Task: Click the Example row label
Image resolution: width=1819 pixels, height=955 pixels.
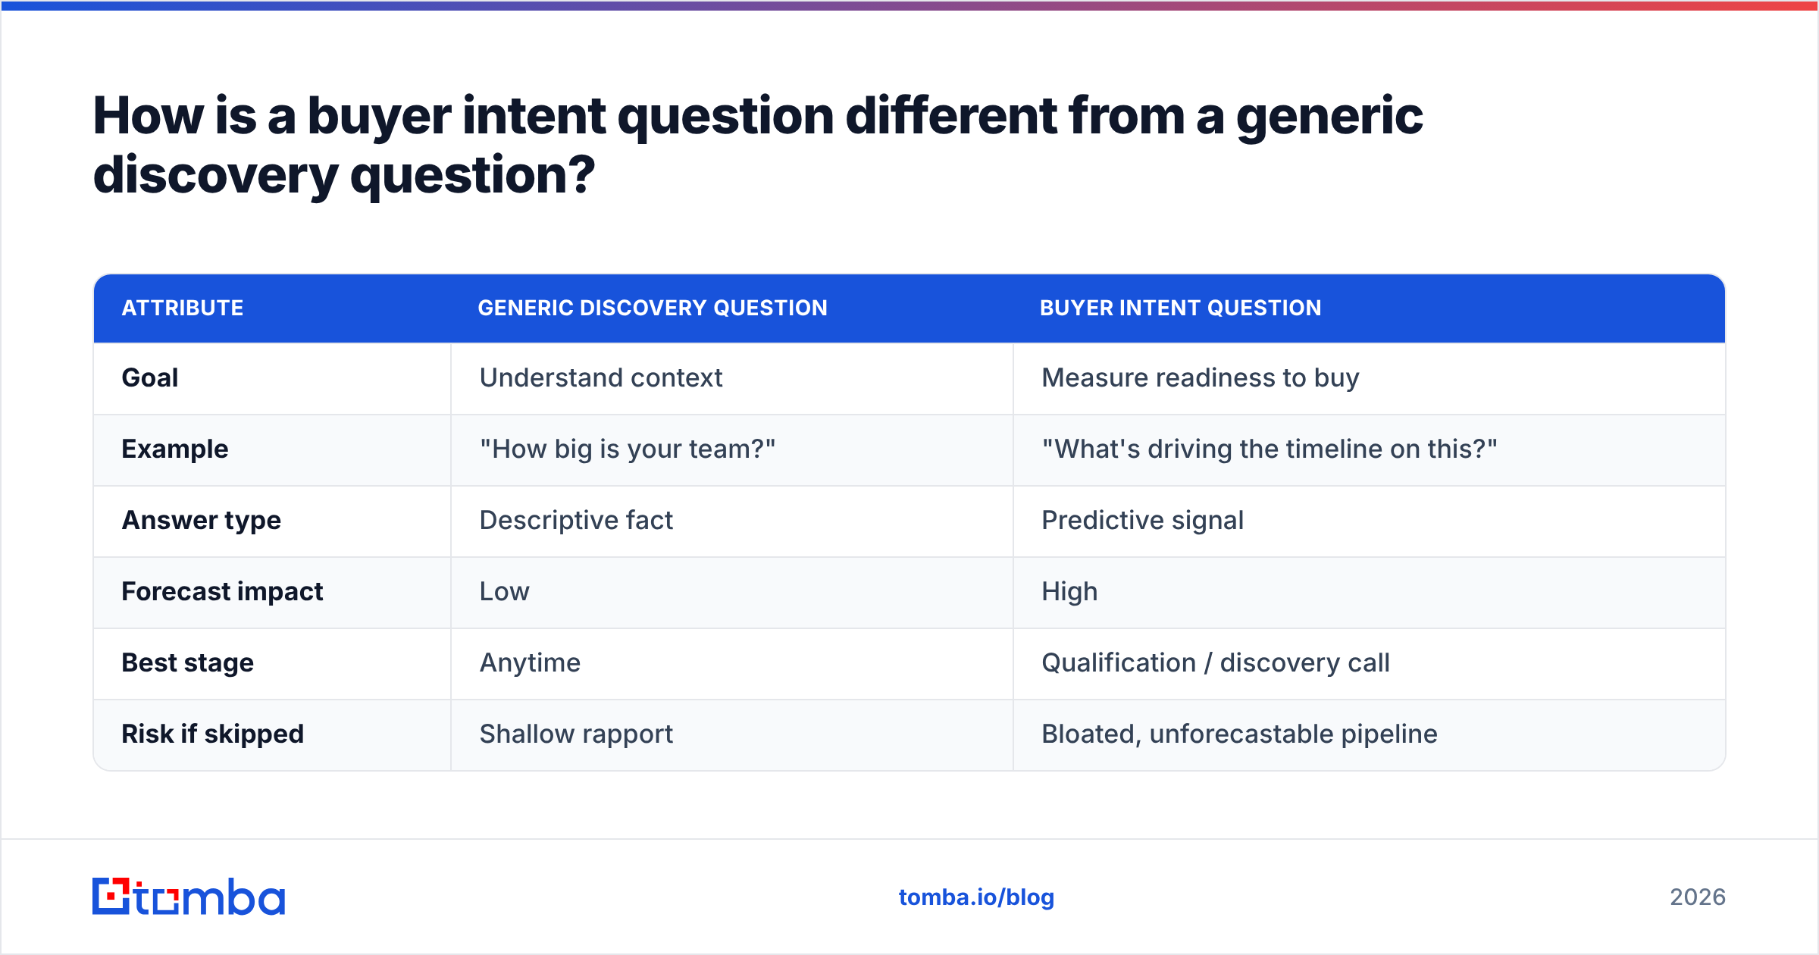Action: point(175,449)
